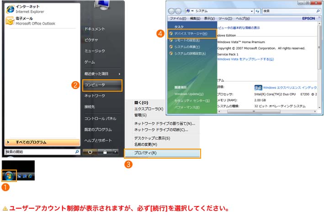Choose 開く(O) in context menu

pos(141,103)
